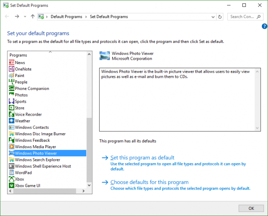
Task: Click description box scroll up arrow
Action: click(x=257, y=72)
